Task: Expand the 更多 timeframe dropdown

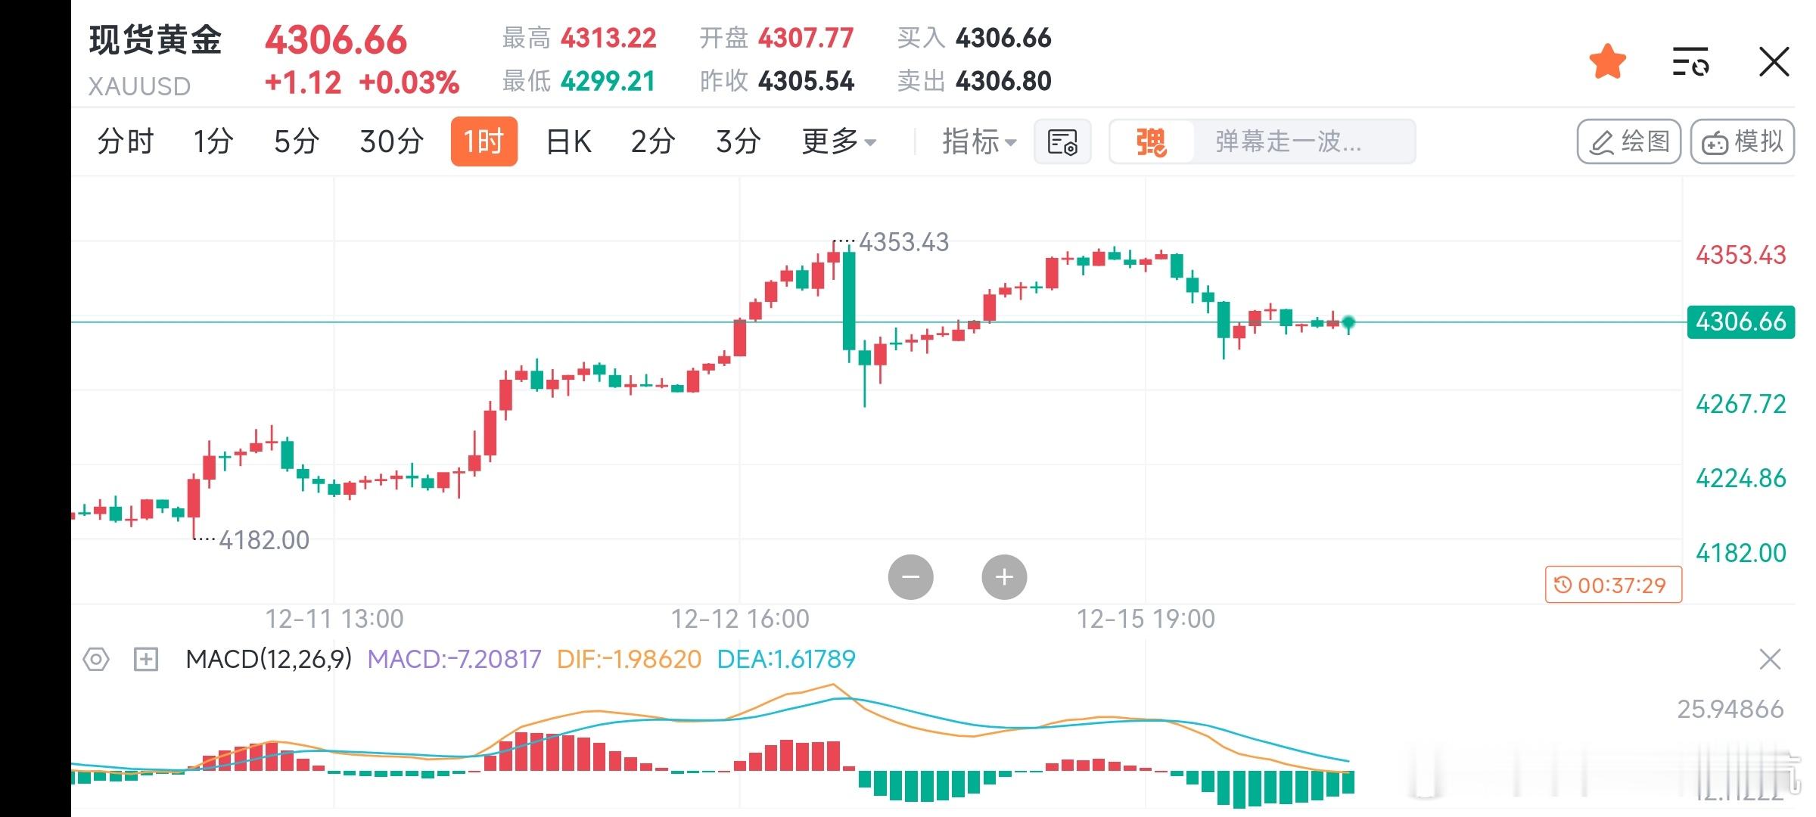Action: tap(838, 141)
